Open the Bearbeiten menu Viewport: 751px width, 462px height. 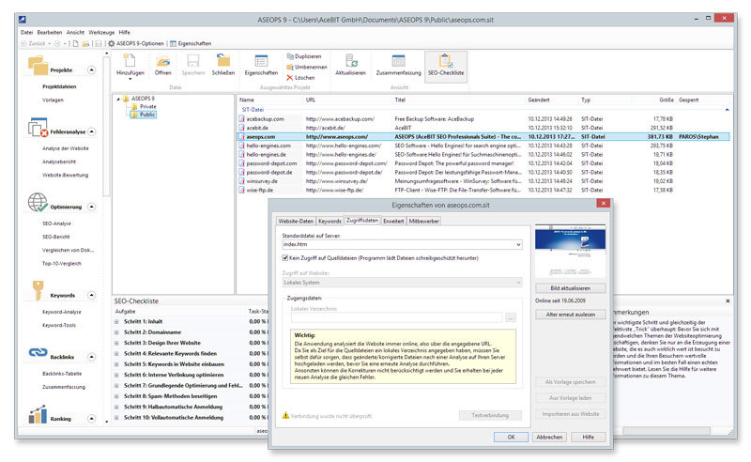[x=50, y=33]
